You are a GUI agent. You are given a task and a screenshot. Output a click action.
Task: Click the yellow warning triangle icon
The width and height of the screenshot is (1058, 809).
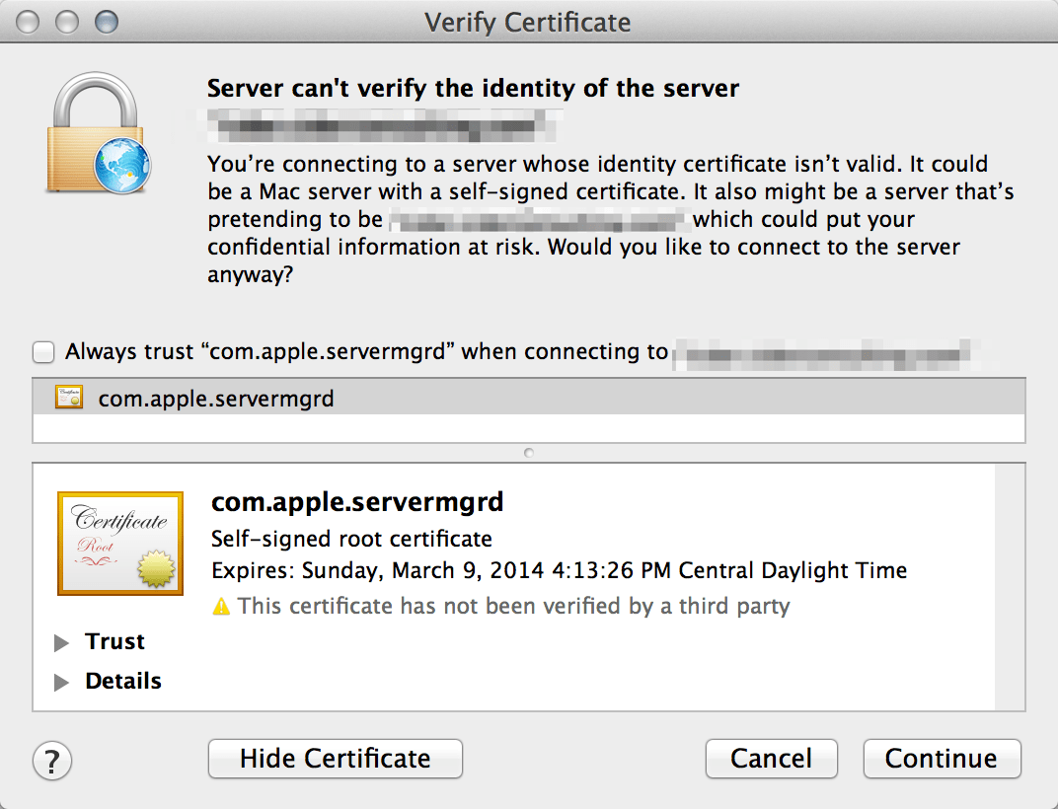[x=221, y=607]
